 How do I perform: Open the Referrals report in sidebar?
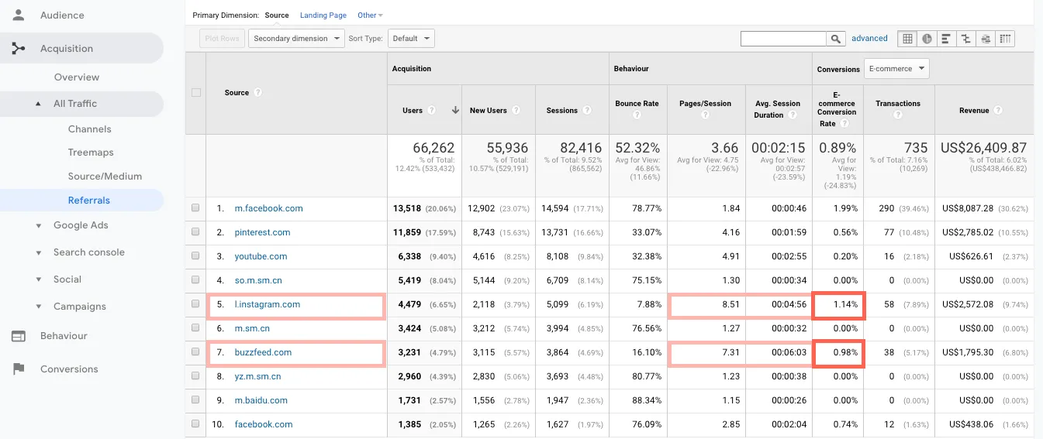89,201
